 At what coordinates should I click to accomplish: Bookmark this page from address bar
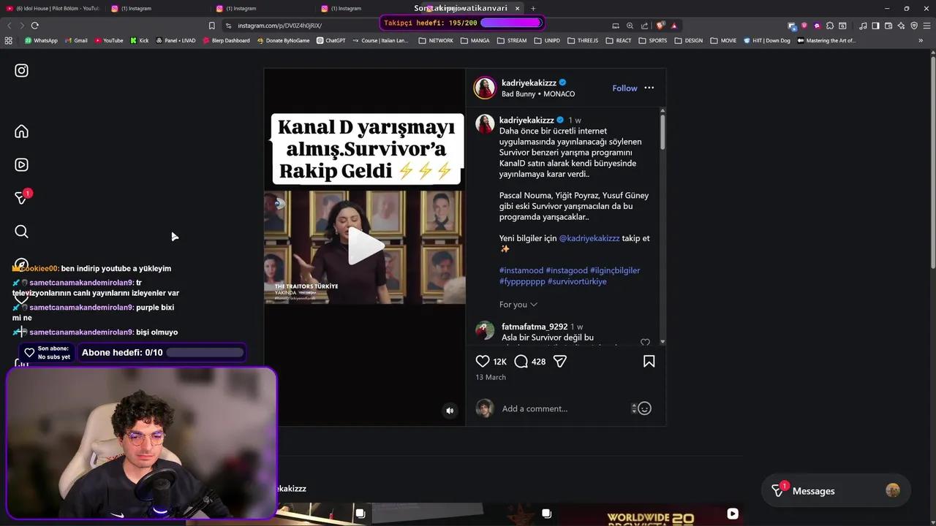click(212, 26)
